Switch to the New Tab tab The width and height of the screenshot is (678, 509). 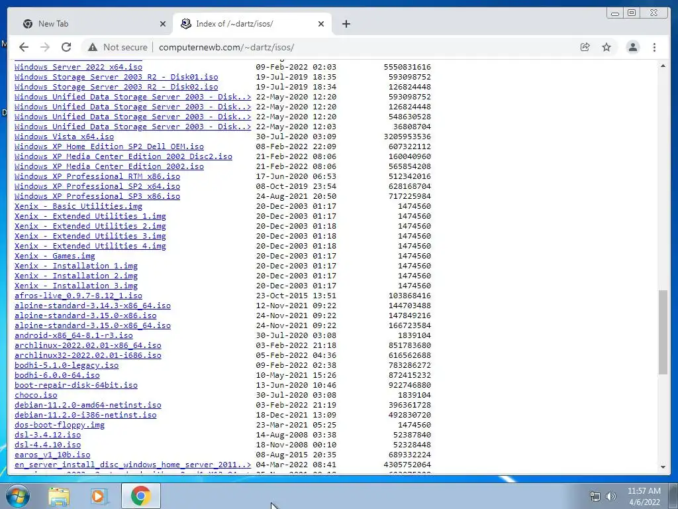[x=91, y=24]
